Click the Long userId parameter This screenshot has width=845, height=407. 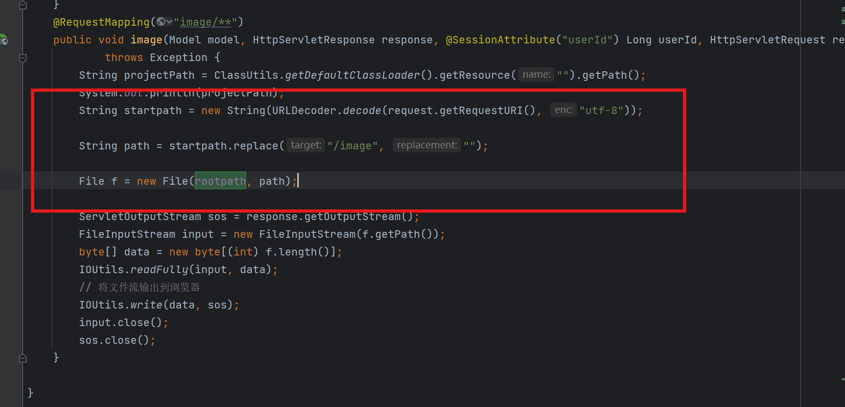point(662,40)
